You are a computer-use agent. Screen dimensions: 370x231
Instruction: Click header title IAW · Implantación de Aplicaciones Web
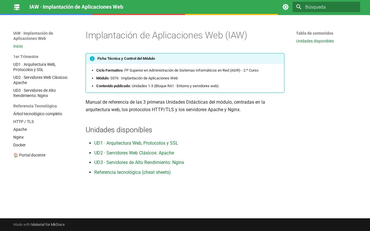[76, 7]
